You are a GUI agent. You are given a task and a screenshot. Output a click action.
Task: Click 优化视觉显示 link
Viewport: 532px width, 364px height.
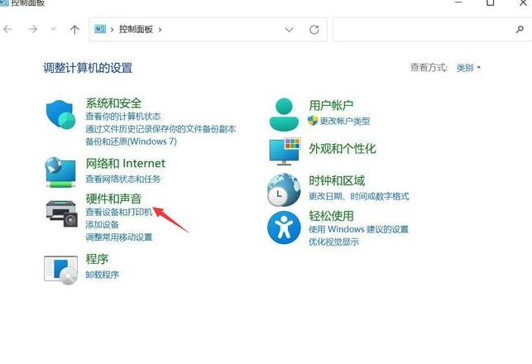(x=333, y=242)
